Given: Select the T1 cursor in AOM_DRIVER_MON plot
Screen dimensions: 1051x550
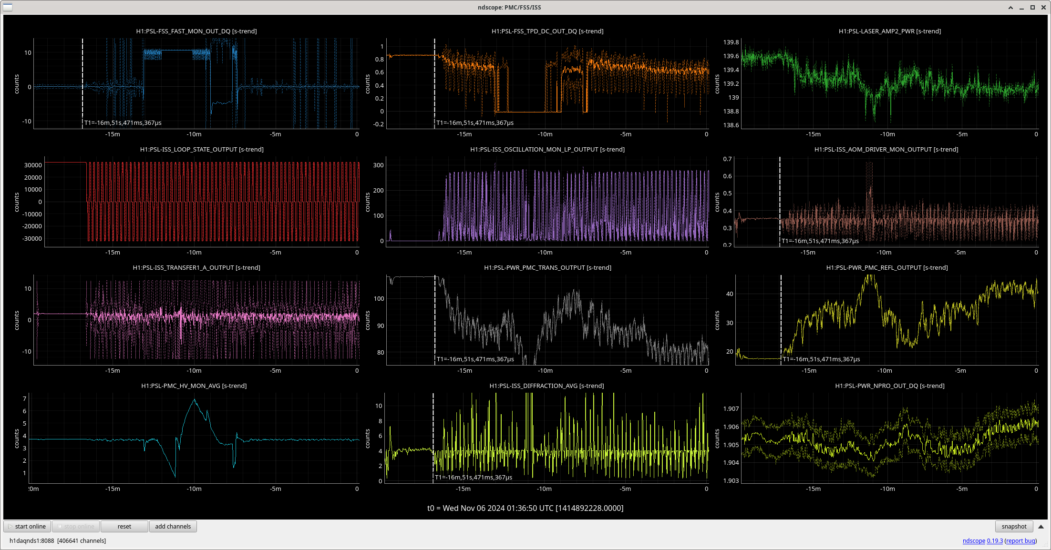Looking at the screenshot, I should click(x=780, y=202).
